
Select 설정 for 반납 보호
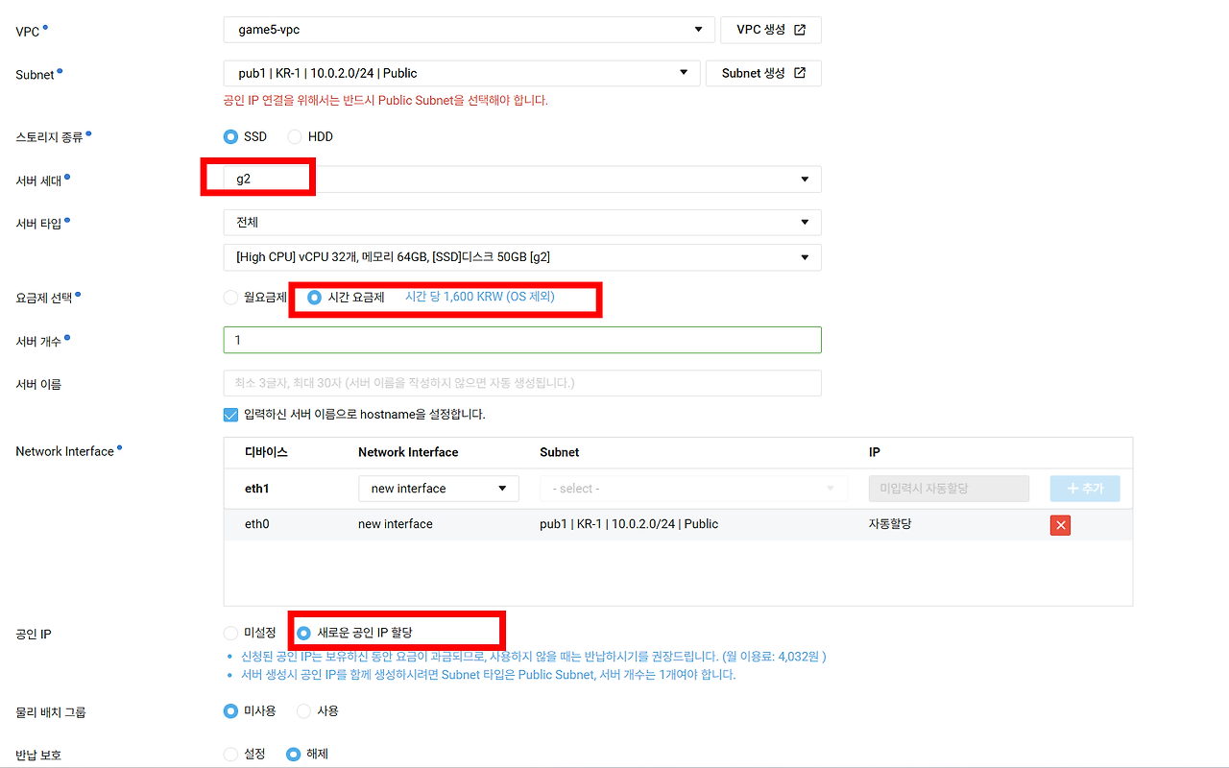(x=230, y=755)
